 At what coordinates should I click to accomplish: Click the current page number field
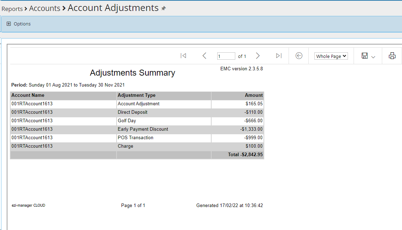point(226,56)
